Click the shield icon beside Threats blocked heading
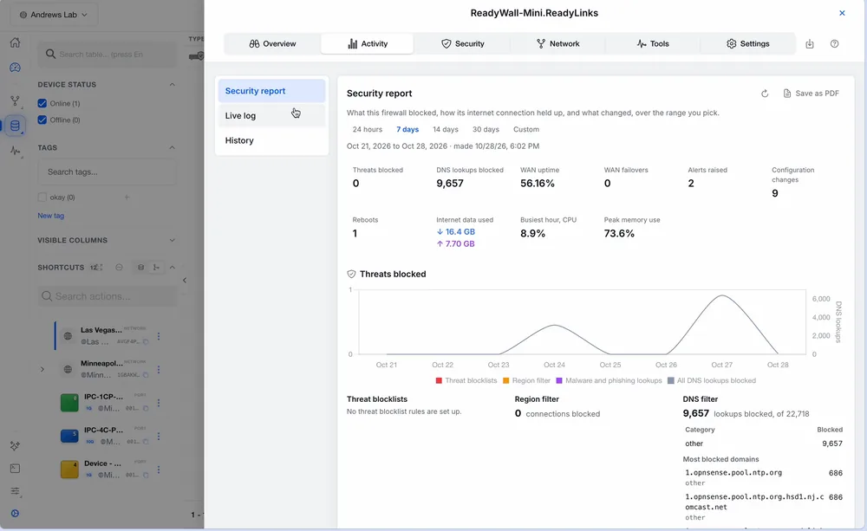867x531 pixels. 351,274
